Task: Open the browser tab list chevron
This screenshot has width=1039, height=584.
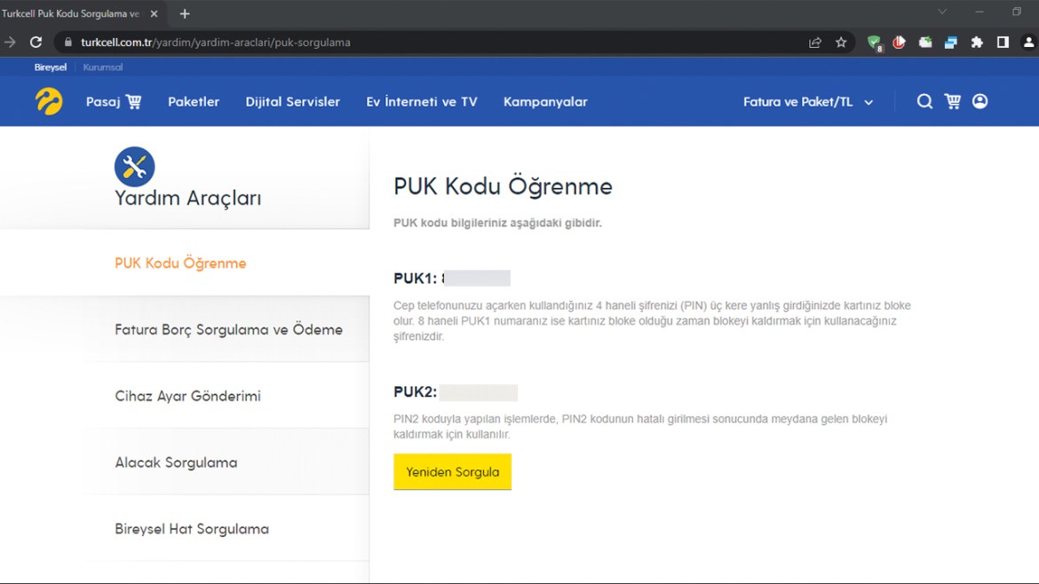Action: [x=940, y=12]
